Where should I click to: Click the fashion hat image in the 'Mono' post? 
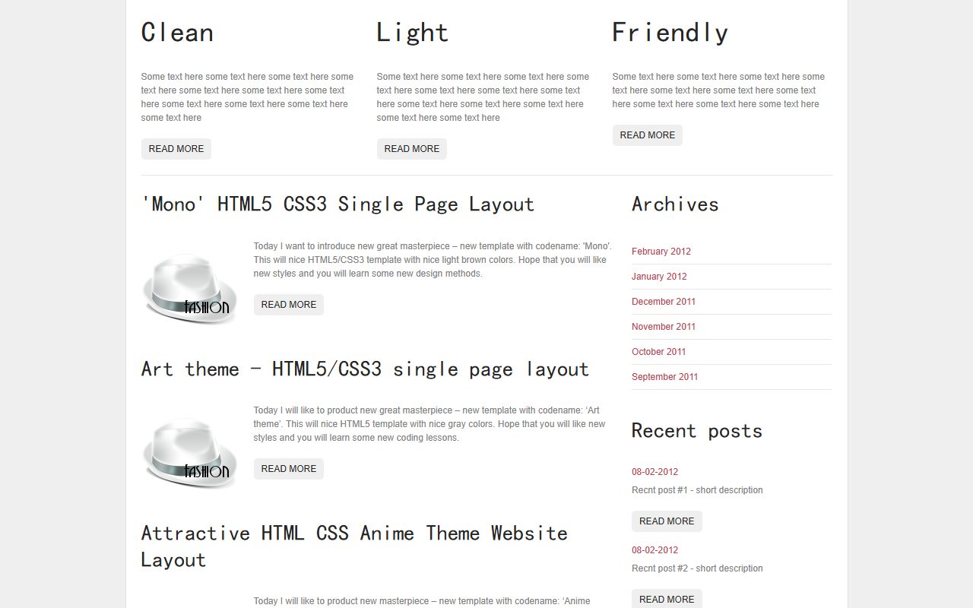point(190,290)
